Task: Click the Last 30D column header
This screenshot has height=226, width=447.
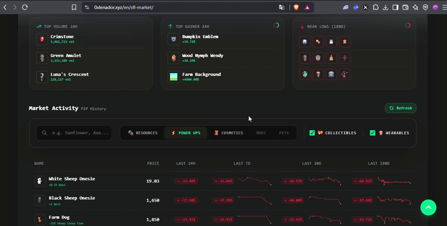Action: pyautogui.click(x=312, y=164)
